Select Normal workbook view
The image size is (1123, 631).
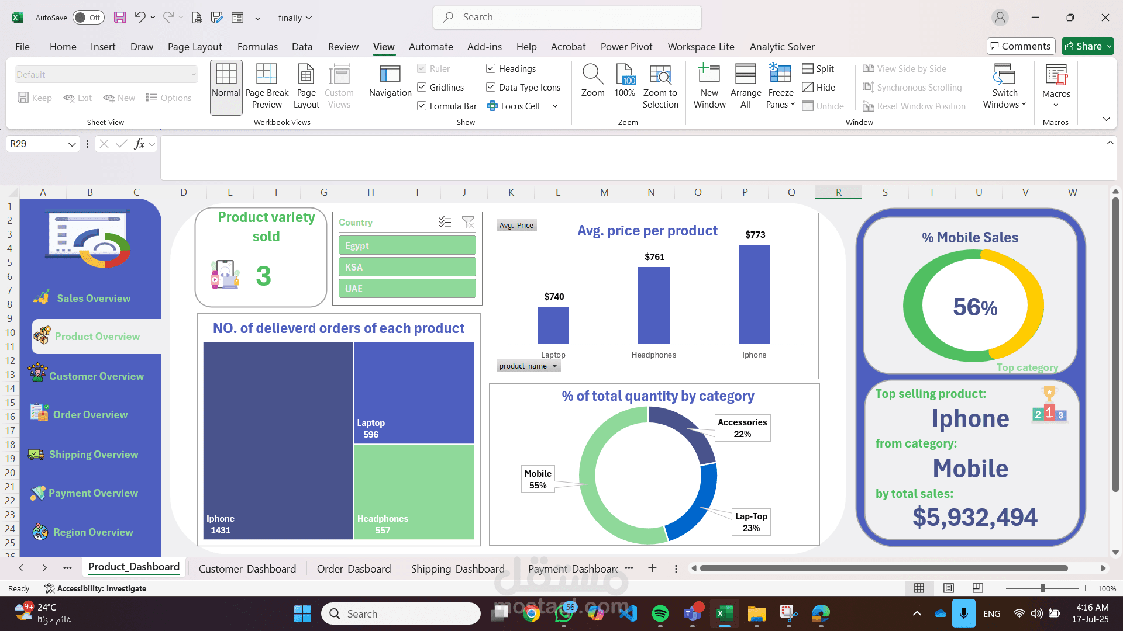(226, 87)
